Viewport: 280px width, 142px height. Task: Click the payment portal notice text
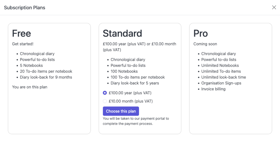click(136, 121)
